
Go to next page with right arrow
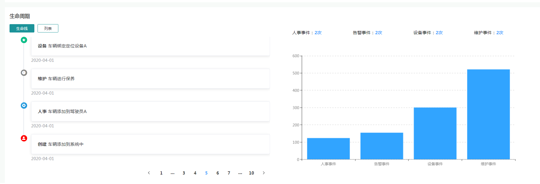pos(263,173)
